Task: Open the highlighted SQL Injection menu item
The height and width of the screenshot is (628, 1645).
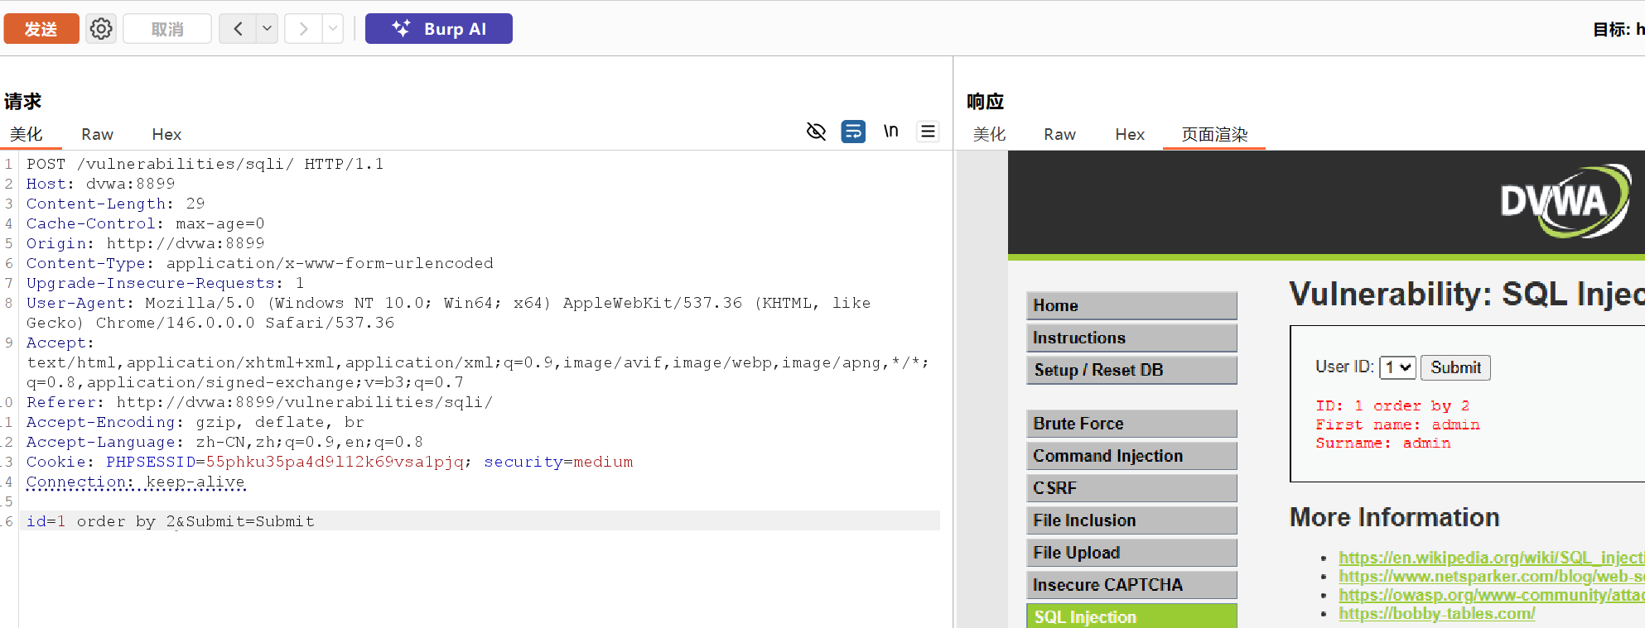Action: pos(1131,616)
